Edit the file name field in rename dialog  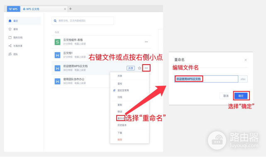(x=206, y=79)
